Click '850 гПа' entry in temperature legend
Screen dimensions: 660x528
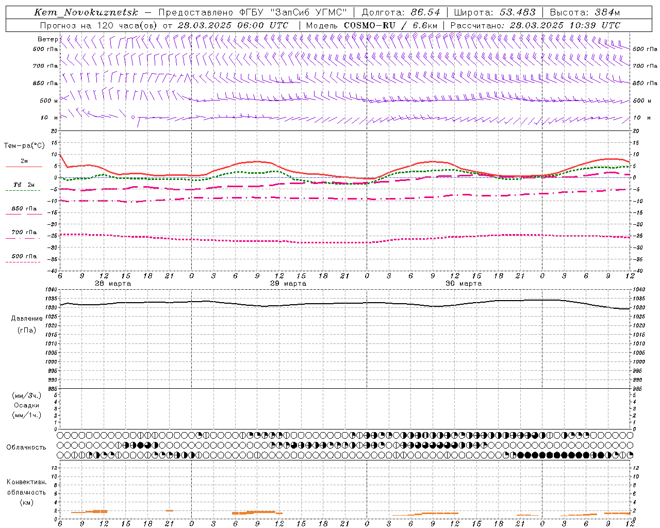[x=24, y=209]
